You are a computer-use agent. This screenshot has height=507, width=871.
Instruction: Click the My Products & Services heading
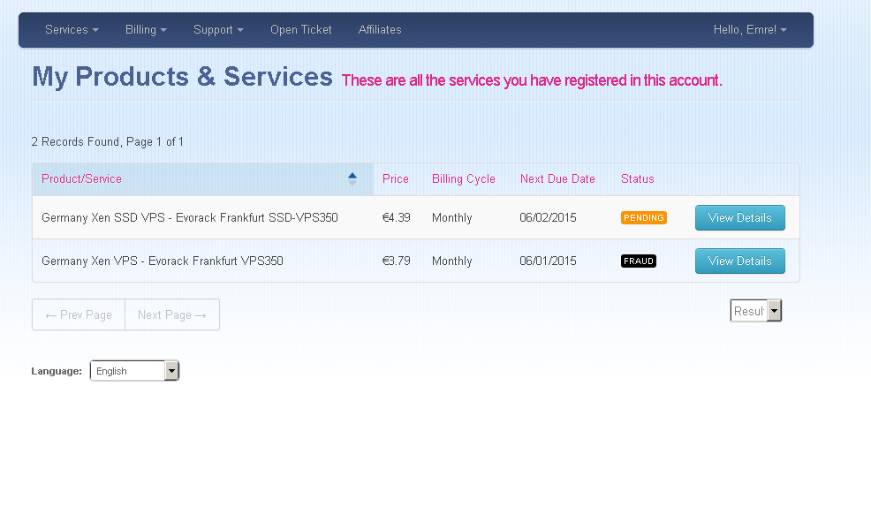tap(182, 77)
